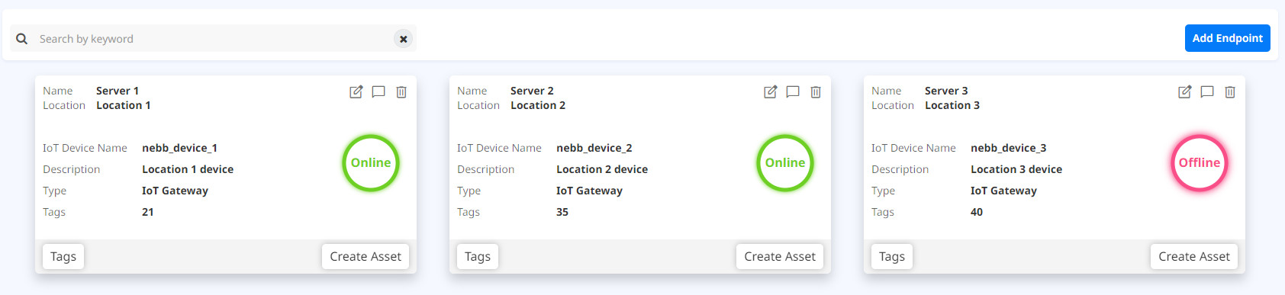Create Asset for Server 2
1285x295 pixels.
coord(780,256)
